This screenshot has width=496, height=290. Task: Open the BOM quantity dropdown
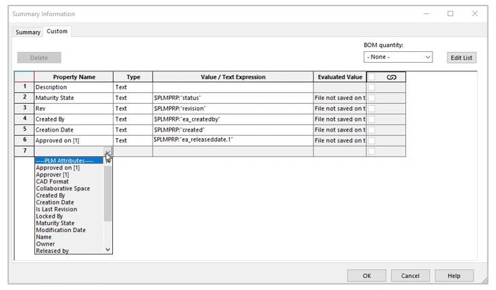point(398,57)
